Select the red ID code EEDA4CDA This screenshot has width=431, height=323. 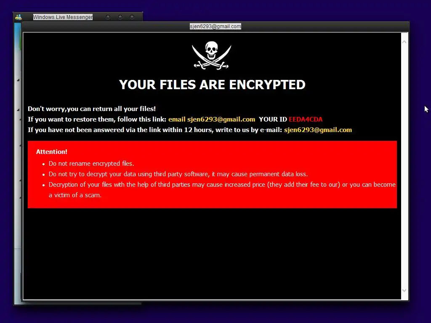[306, 119]
